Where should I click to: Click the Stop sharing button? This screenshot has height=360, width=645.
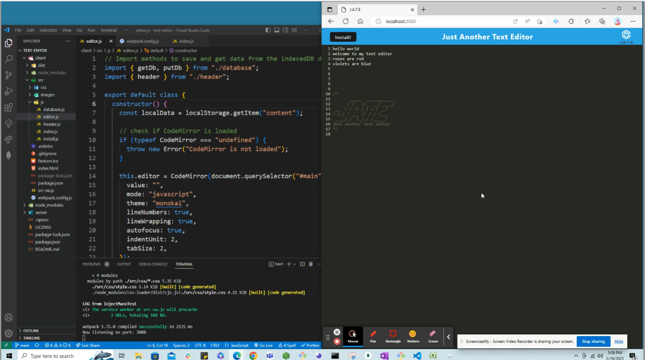point(593,341)
